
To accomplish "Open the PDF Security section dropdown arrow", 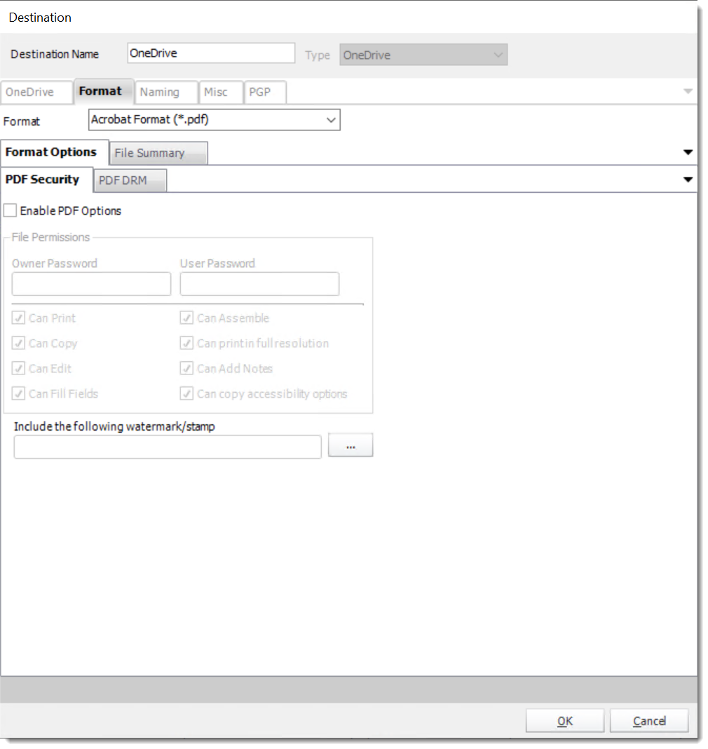I will pyautogui.click(x=688, y=180).
